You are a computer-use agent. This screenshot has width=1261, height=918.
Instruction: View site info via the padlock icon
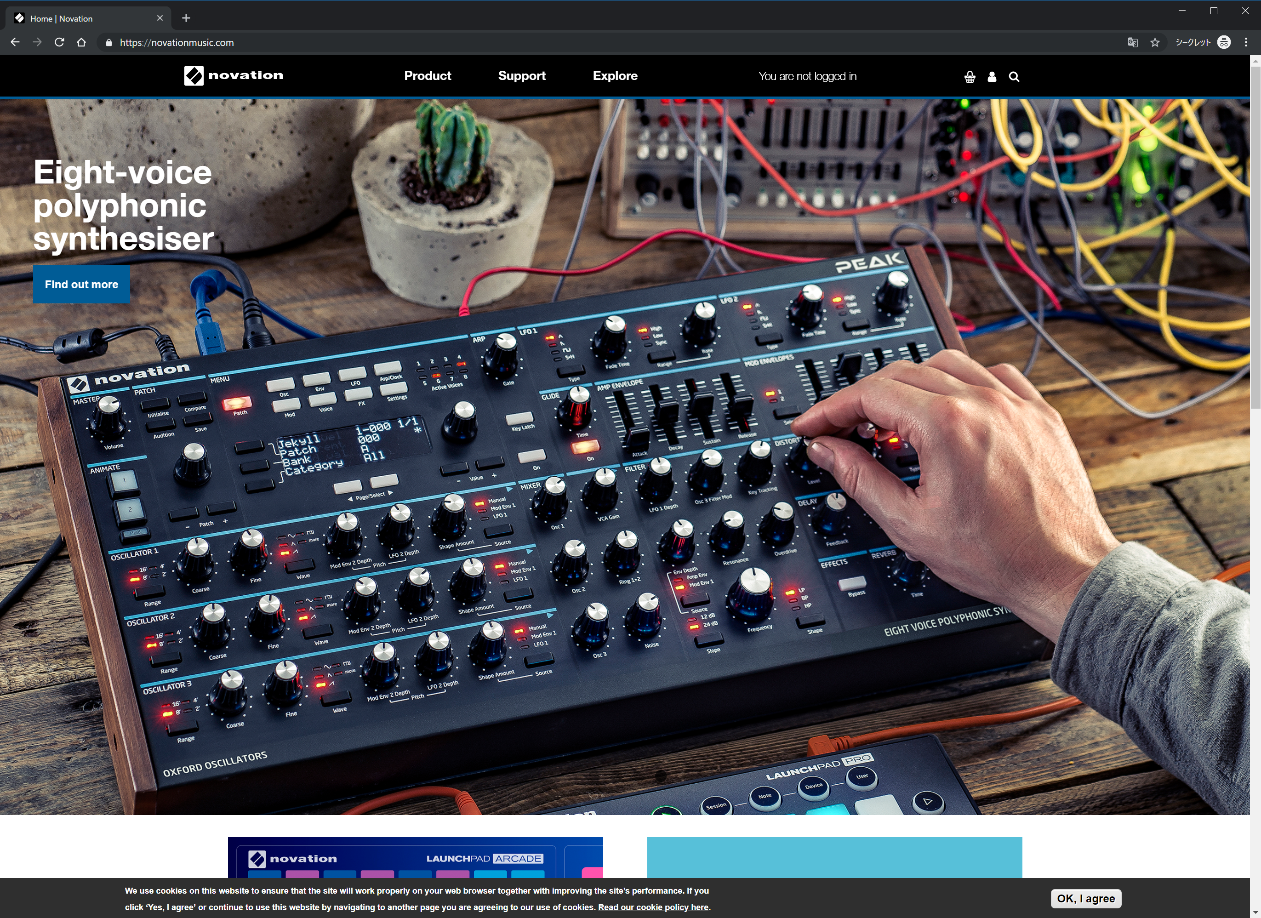(x=108, y=43)
